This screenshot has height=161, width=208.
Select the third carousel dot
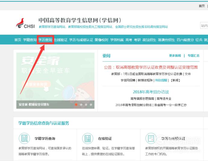(86, 105)
